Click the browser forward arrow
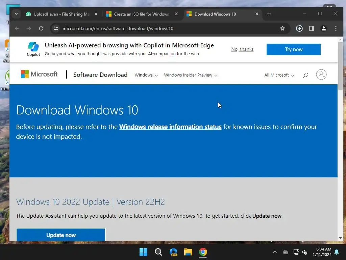This screenshot has height=260, width=346. [x=29, y=28]
